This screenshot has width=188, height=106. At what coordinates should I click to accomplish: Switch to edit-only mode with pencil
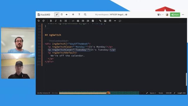[57, 14]
